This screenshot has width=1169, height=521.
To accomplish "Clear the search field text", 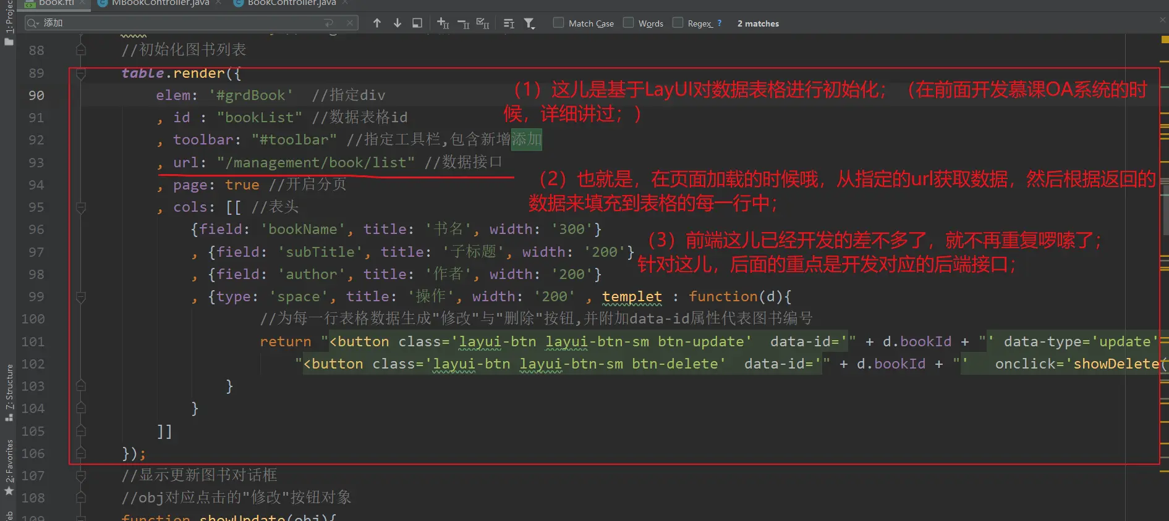I will (x=350, y=23).
